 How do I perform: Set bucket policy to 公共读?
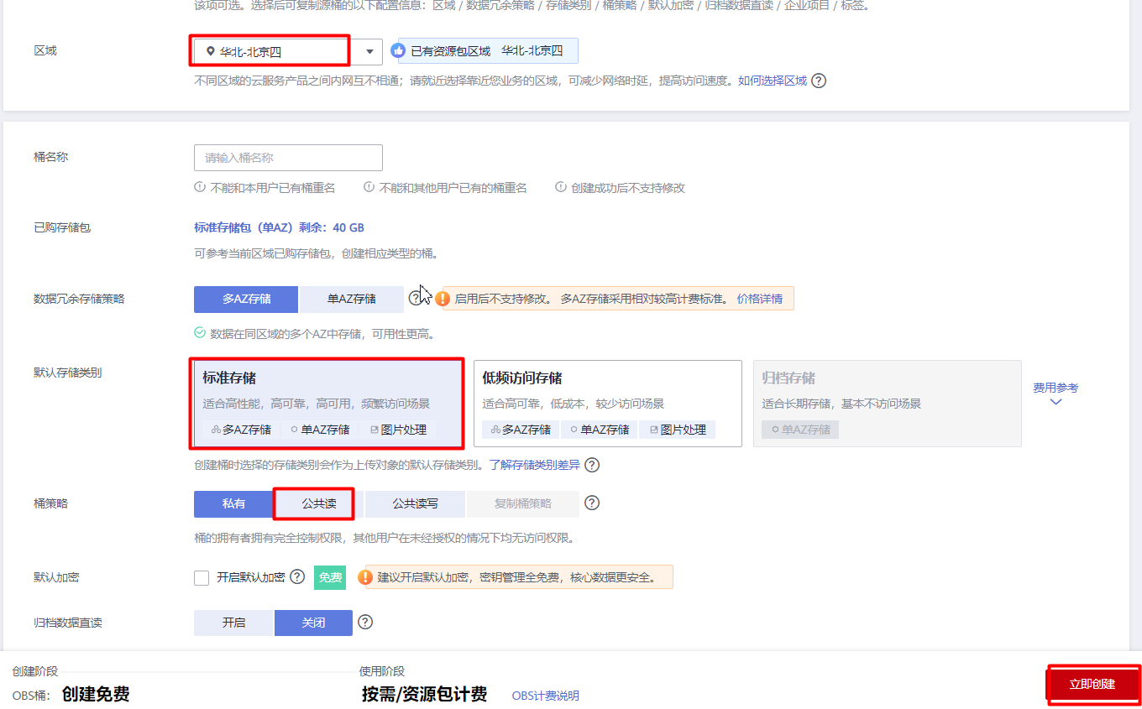coord(319,504)
